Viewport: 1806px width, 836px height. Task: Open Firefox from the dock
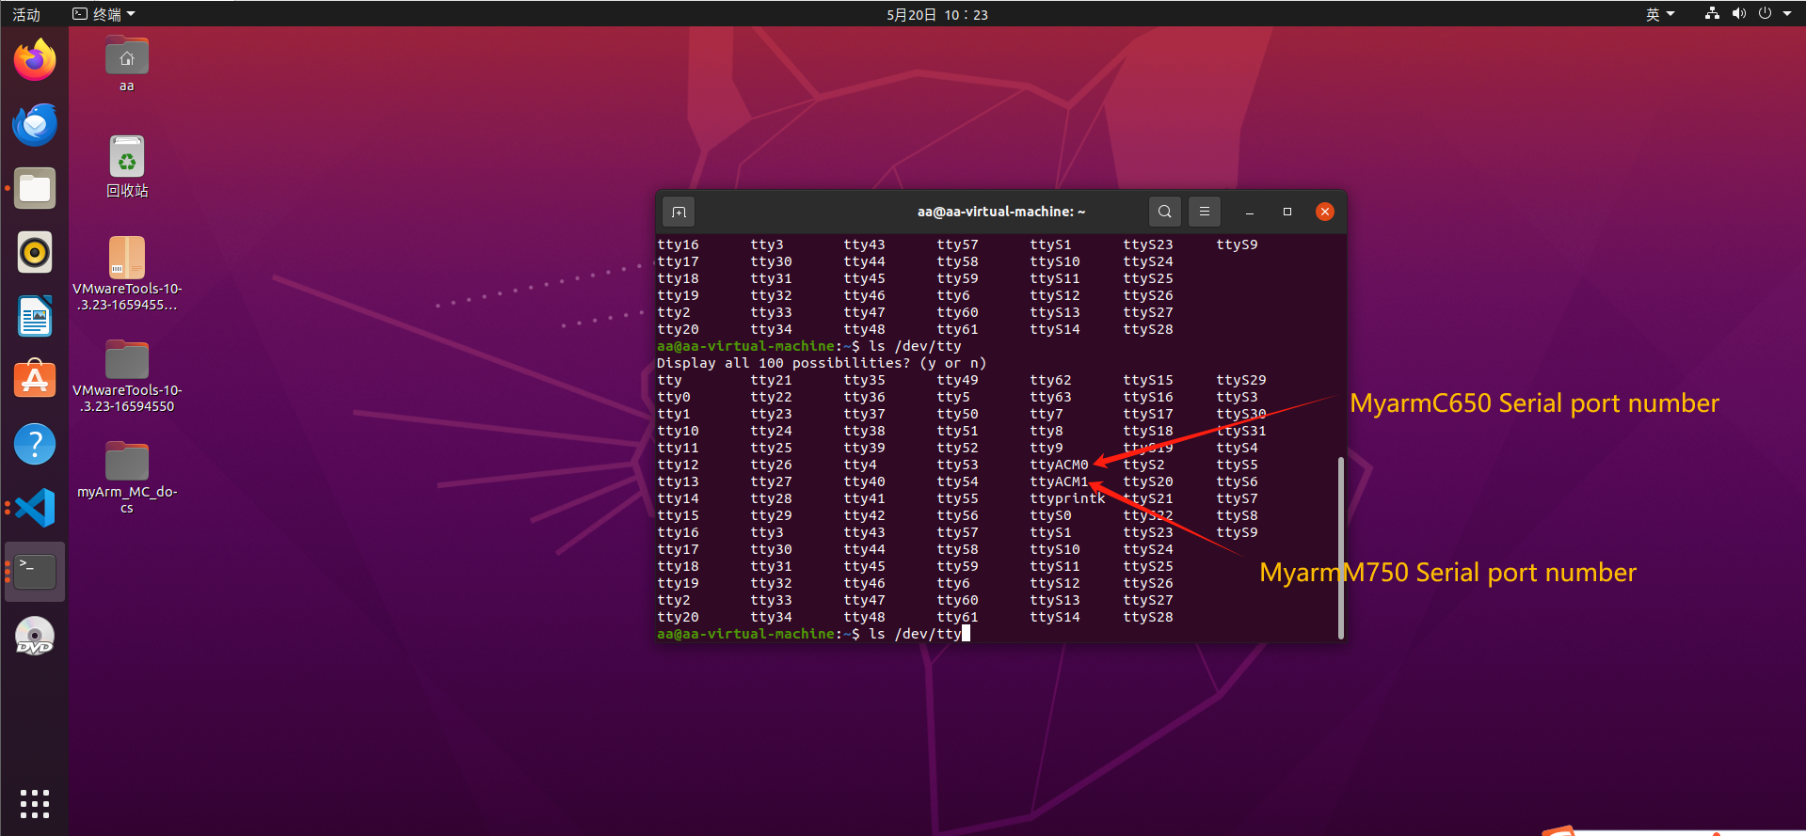click(35, 60)
